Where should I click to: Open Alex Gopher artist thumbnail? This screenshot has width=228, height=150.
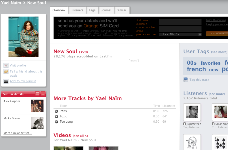click(37, 106)
